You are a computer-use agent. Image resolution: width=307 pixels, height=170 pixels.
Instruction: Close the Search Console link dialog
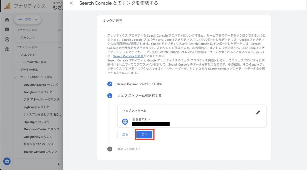point(71,3)
